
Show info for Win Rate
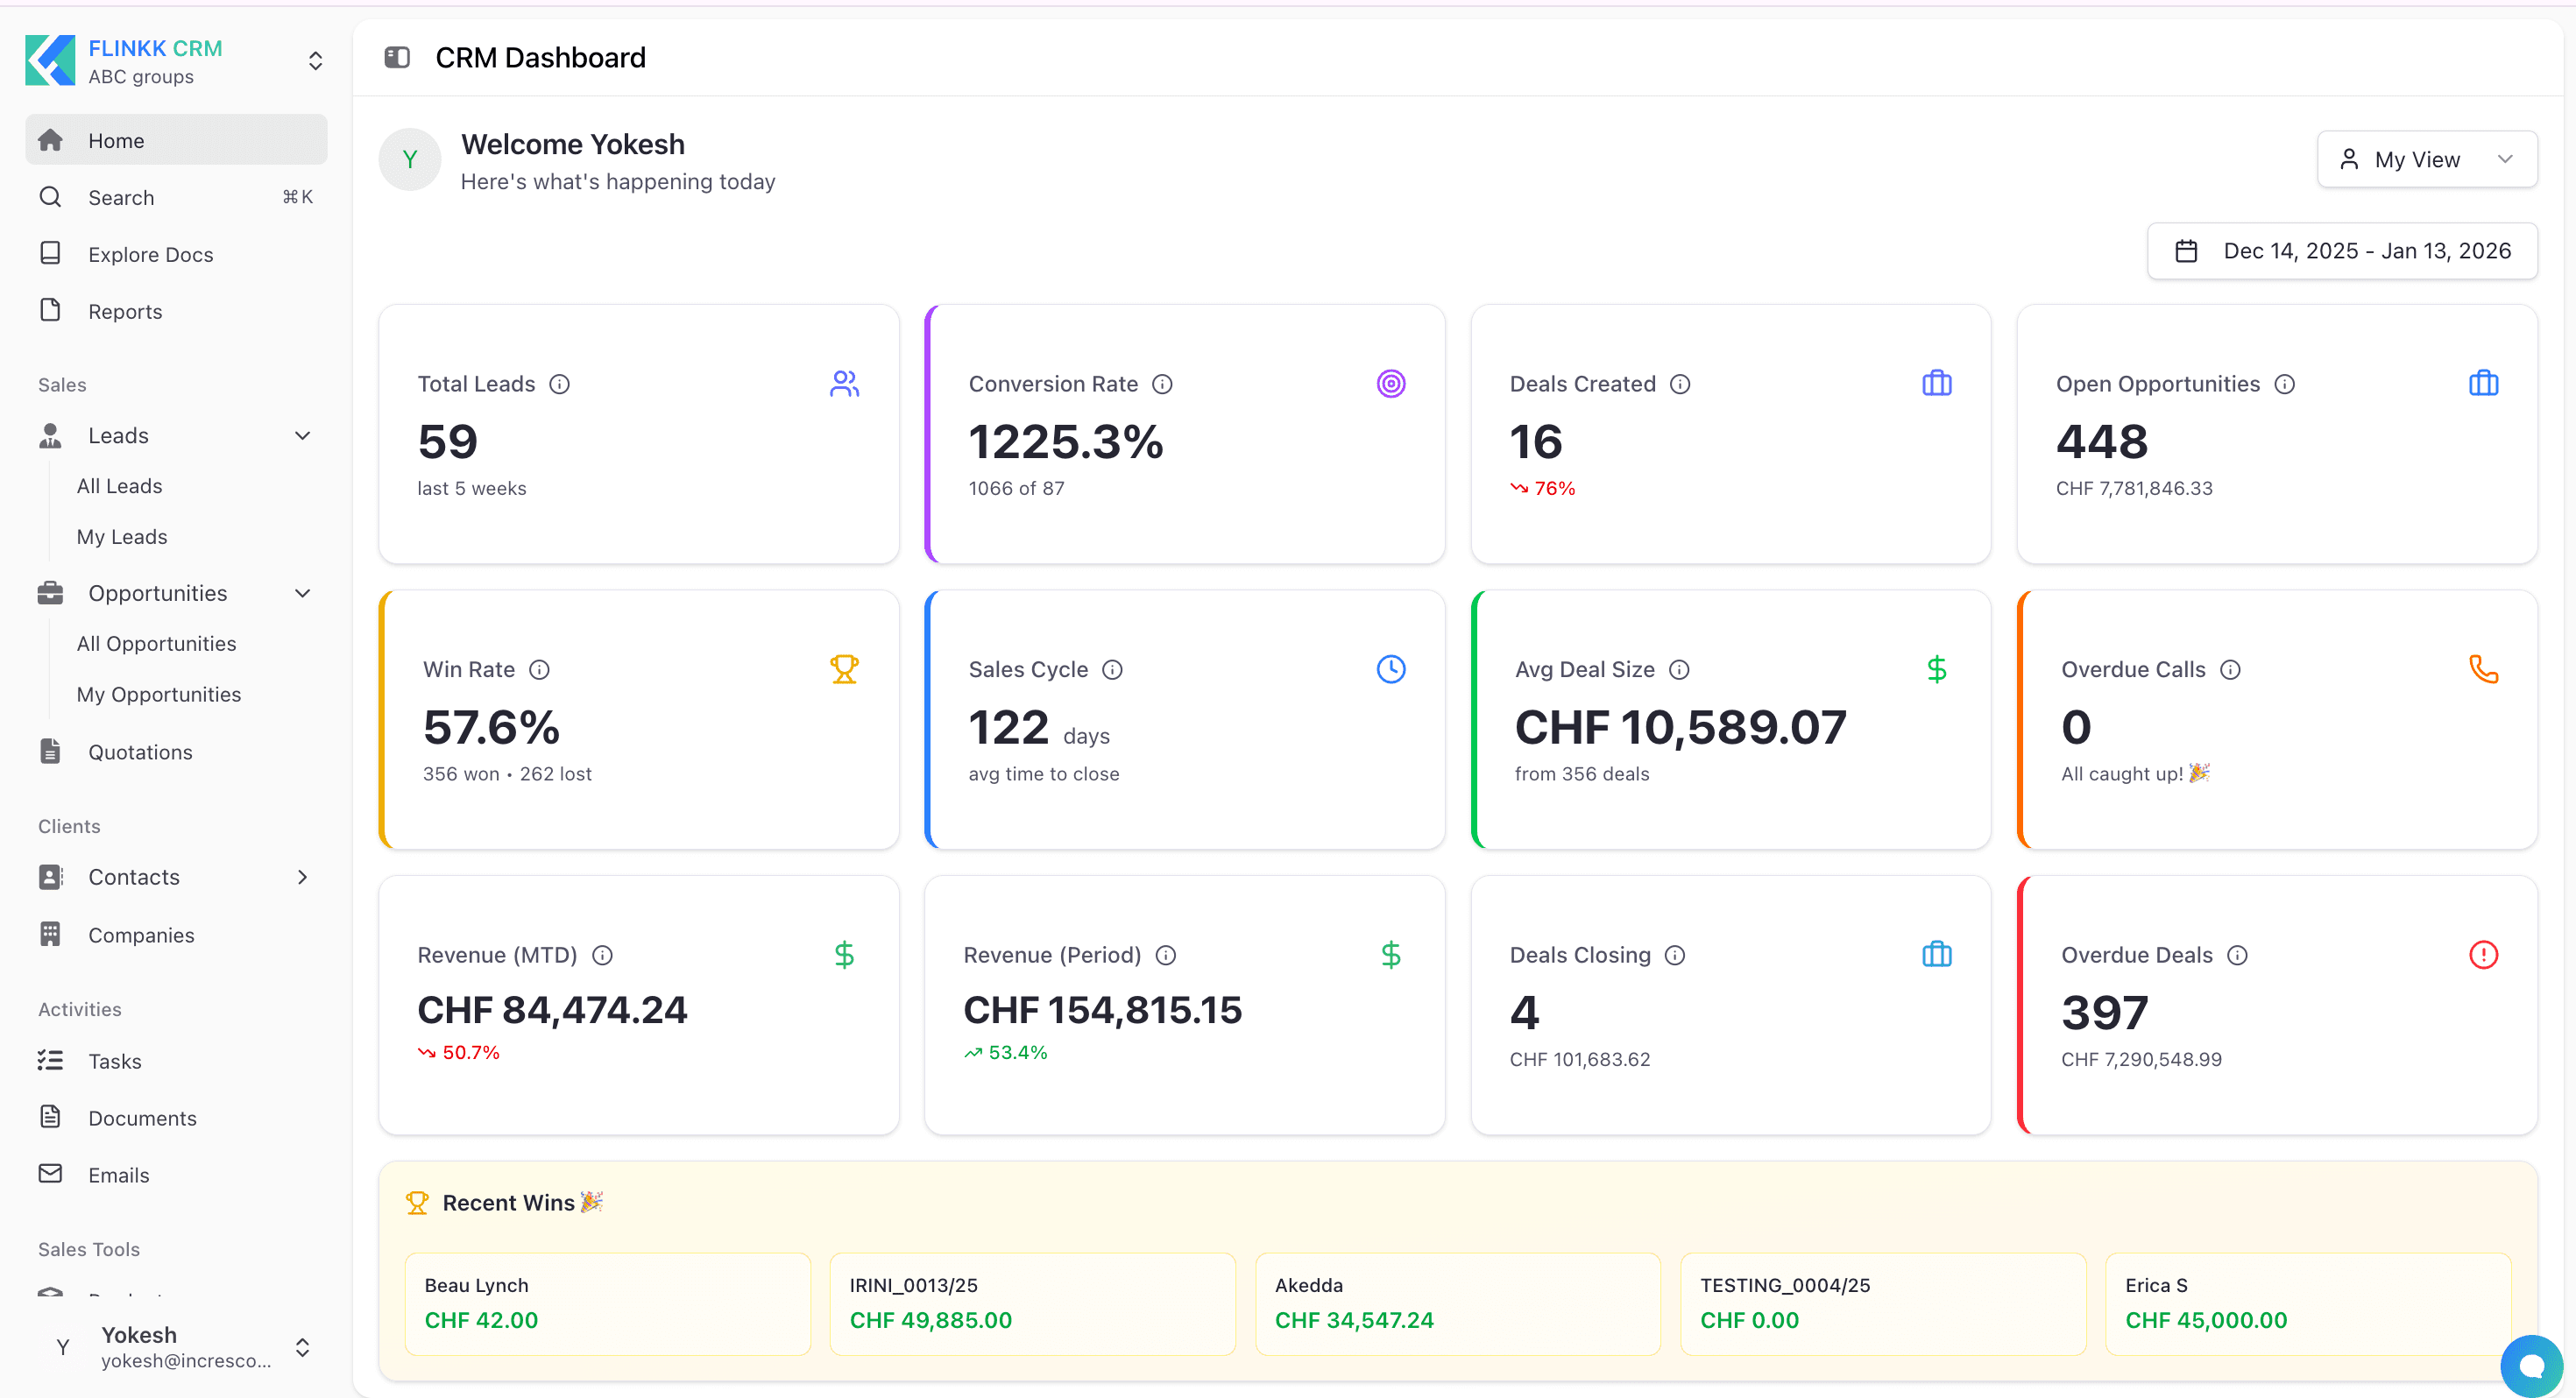pyautogui.click(x=539, y=670)
